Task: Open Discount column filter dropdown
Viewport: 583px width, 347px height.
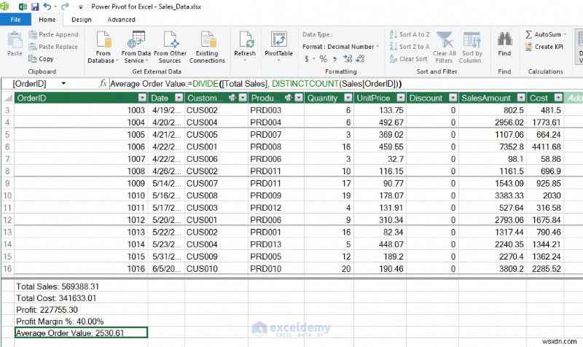Action: tap(453, 98)
